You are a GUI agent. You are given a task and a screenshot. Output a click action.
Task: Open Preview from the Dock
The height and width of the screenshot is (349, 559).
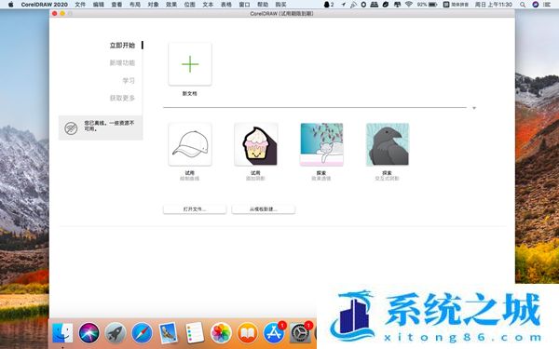tap(168, 333)
